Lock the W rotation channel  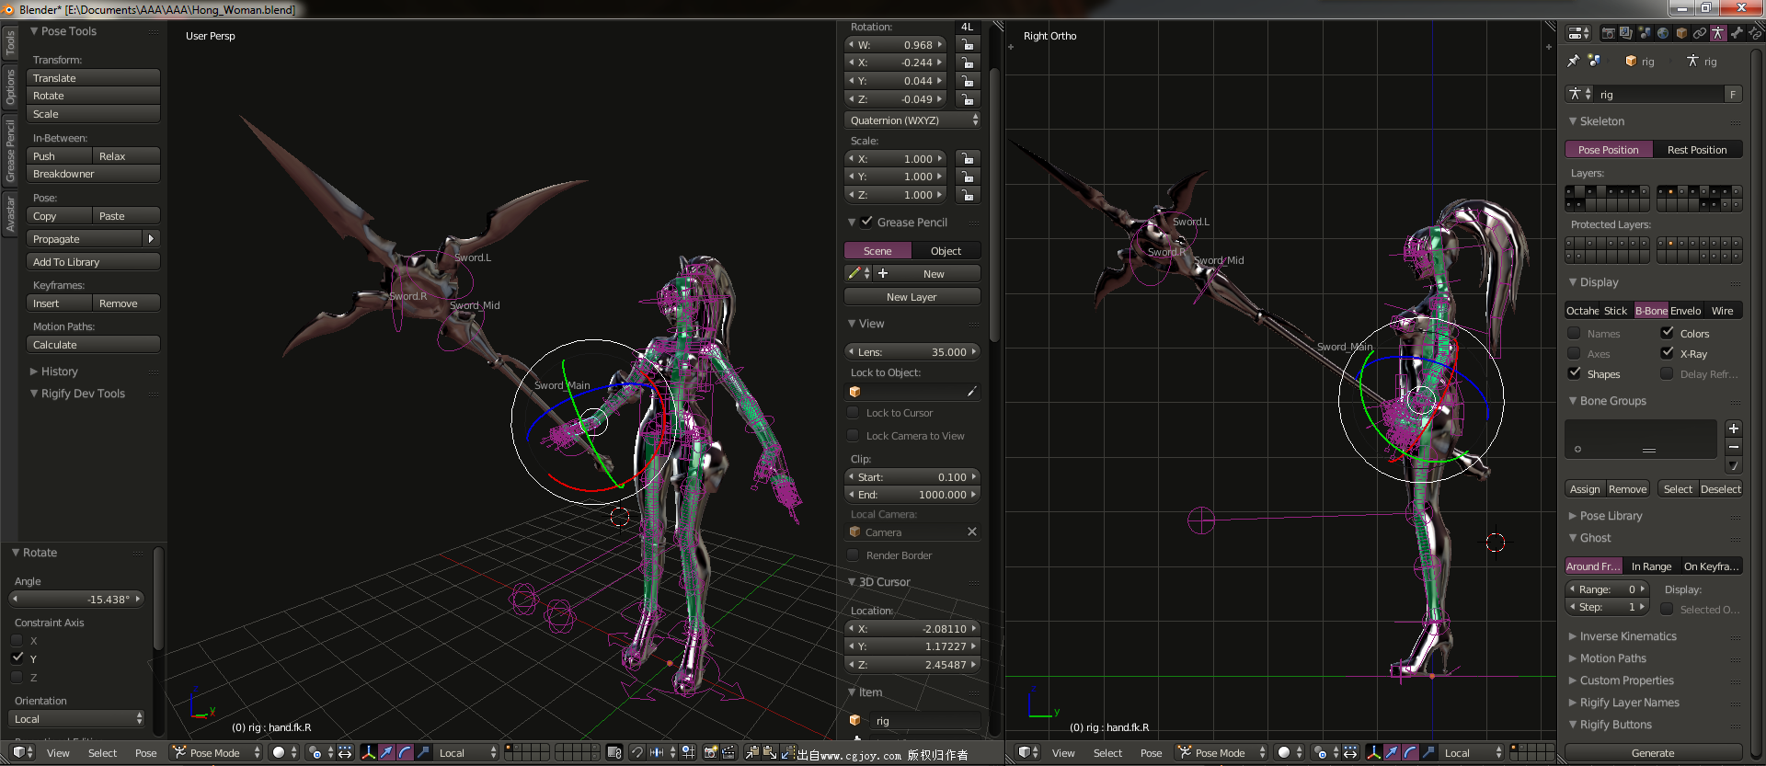coord(967,44)
